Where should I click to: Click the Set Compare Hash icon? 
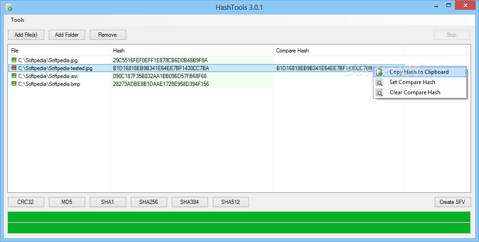[x=379, y=82]
